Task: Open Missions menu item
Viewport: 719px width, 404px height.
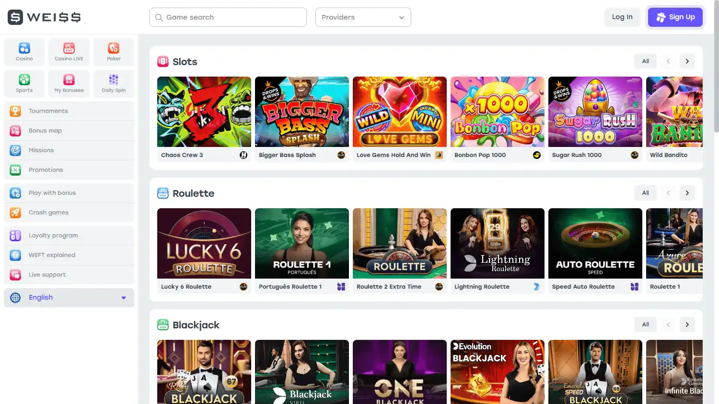Action: [x=69, y=150]
